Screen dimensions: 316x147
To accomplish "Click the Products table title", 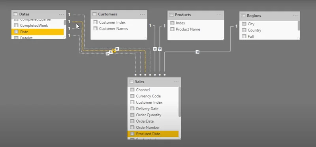I will pyautogui.click(x=183, y=15).
